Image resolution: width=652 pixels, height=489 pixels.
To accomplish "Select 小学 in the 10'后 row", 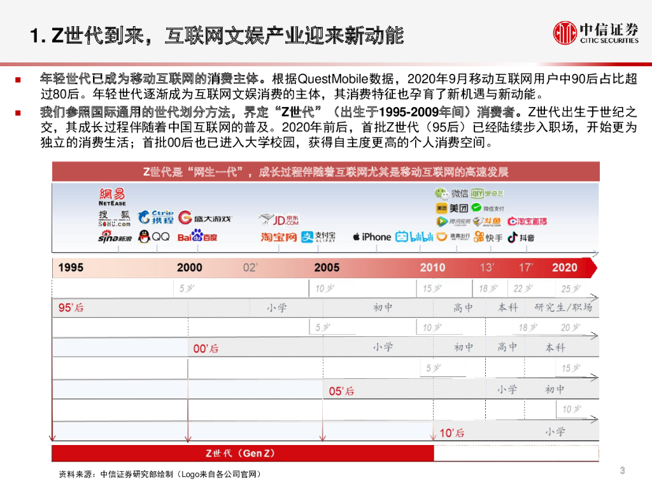I will [x=555, y=432].
